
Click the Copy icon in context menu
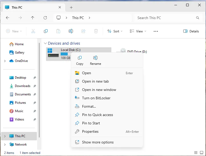pyautogui.click(x=80, y=60)
